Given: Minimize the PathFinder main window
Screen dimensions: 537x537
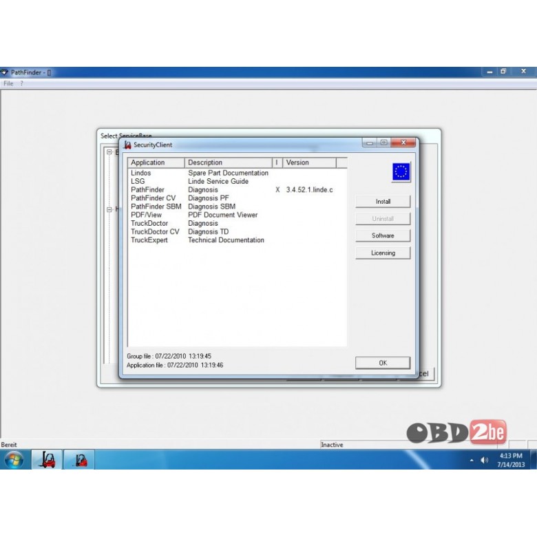Looking at the screenshot, I should pyautogui.click(x=489, y=72).
